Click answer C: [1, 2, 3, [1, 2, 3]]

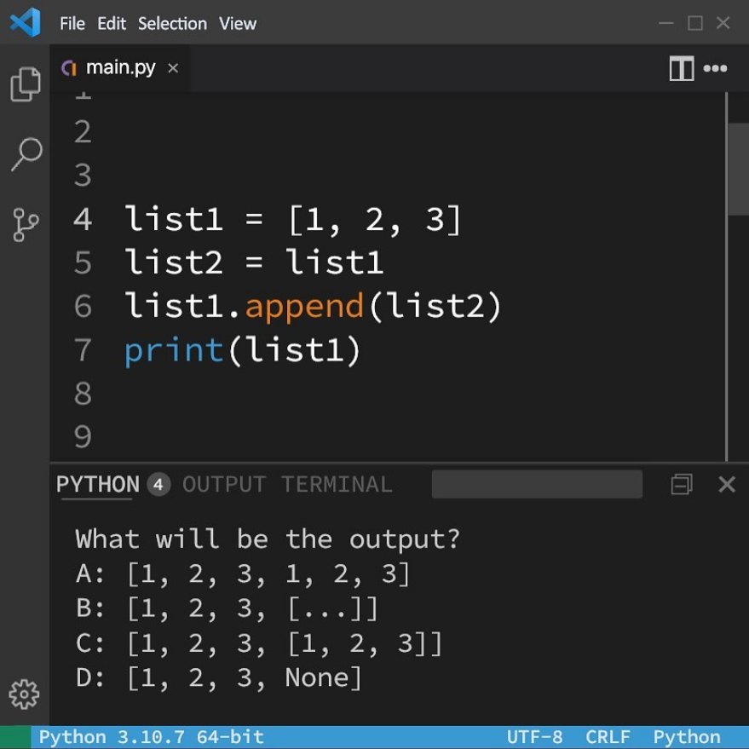[259, 643]
